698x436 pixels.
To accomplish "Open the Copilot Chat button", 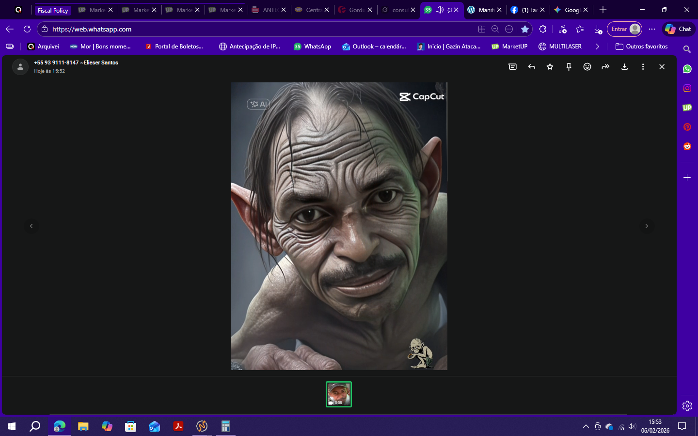I will [678, 29].
